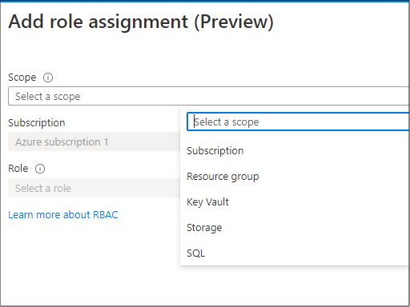The width and height of the screenshot is (410, 307).
Task: Click the Subscription field label
Action: pyautogui.click(x=37, y=123)
